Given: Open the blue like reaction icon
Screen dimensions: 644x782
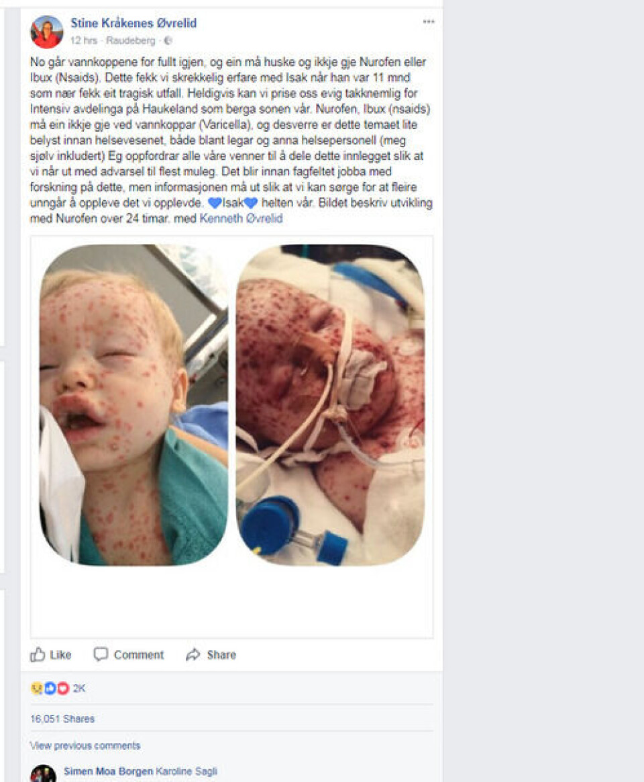Looking at the screenshot, I should pos(50,688).
